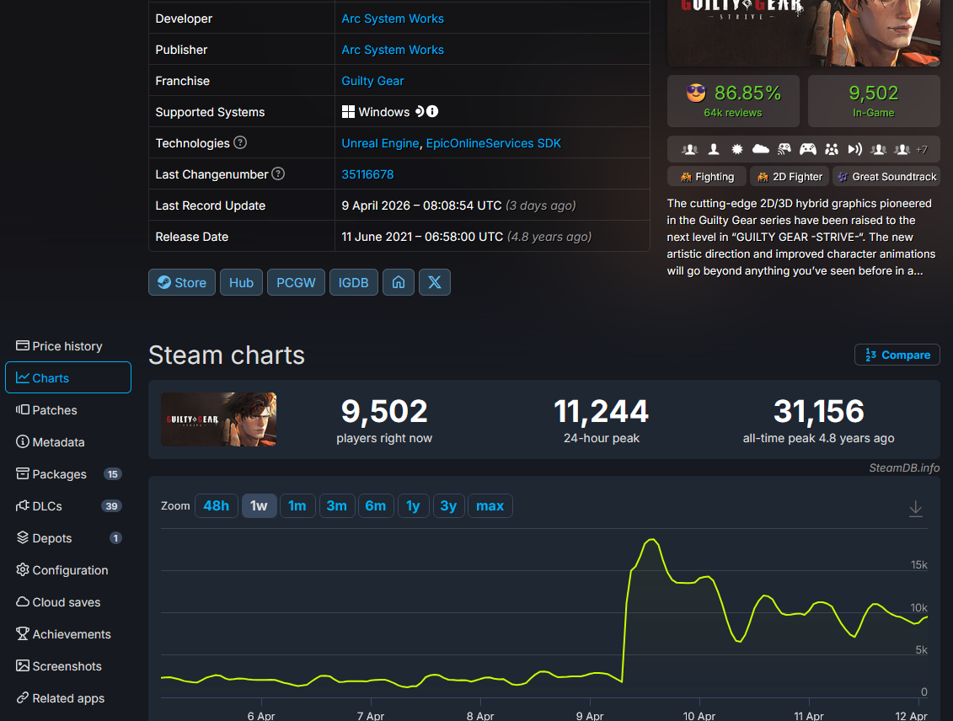Open the Publisher Arc System Works link
The width and height of the screenshot is (953, 721).
(393, 50)
